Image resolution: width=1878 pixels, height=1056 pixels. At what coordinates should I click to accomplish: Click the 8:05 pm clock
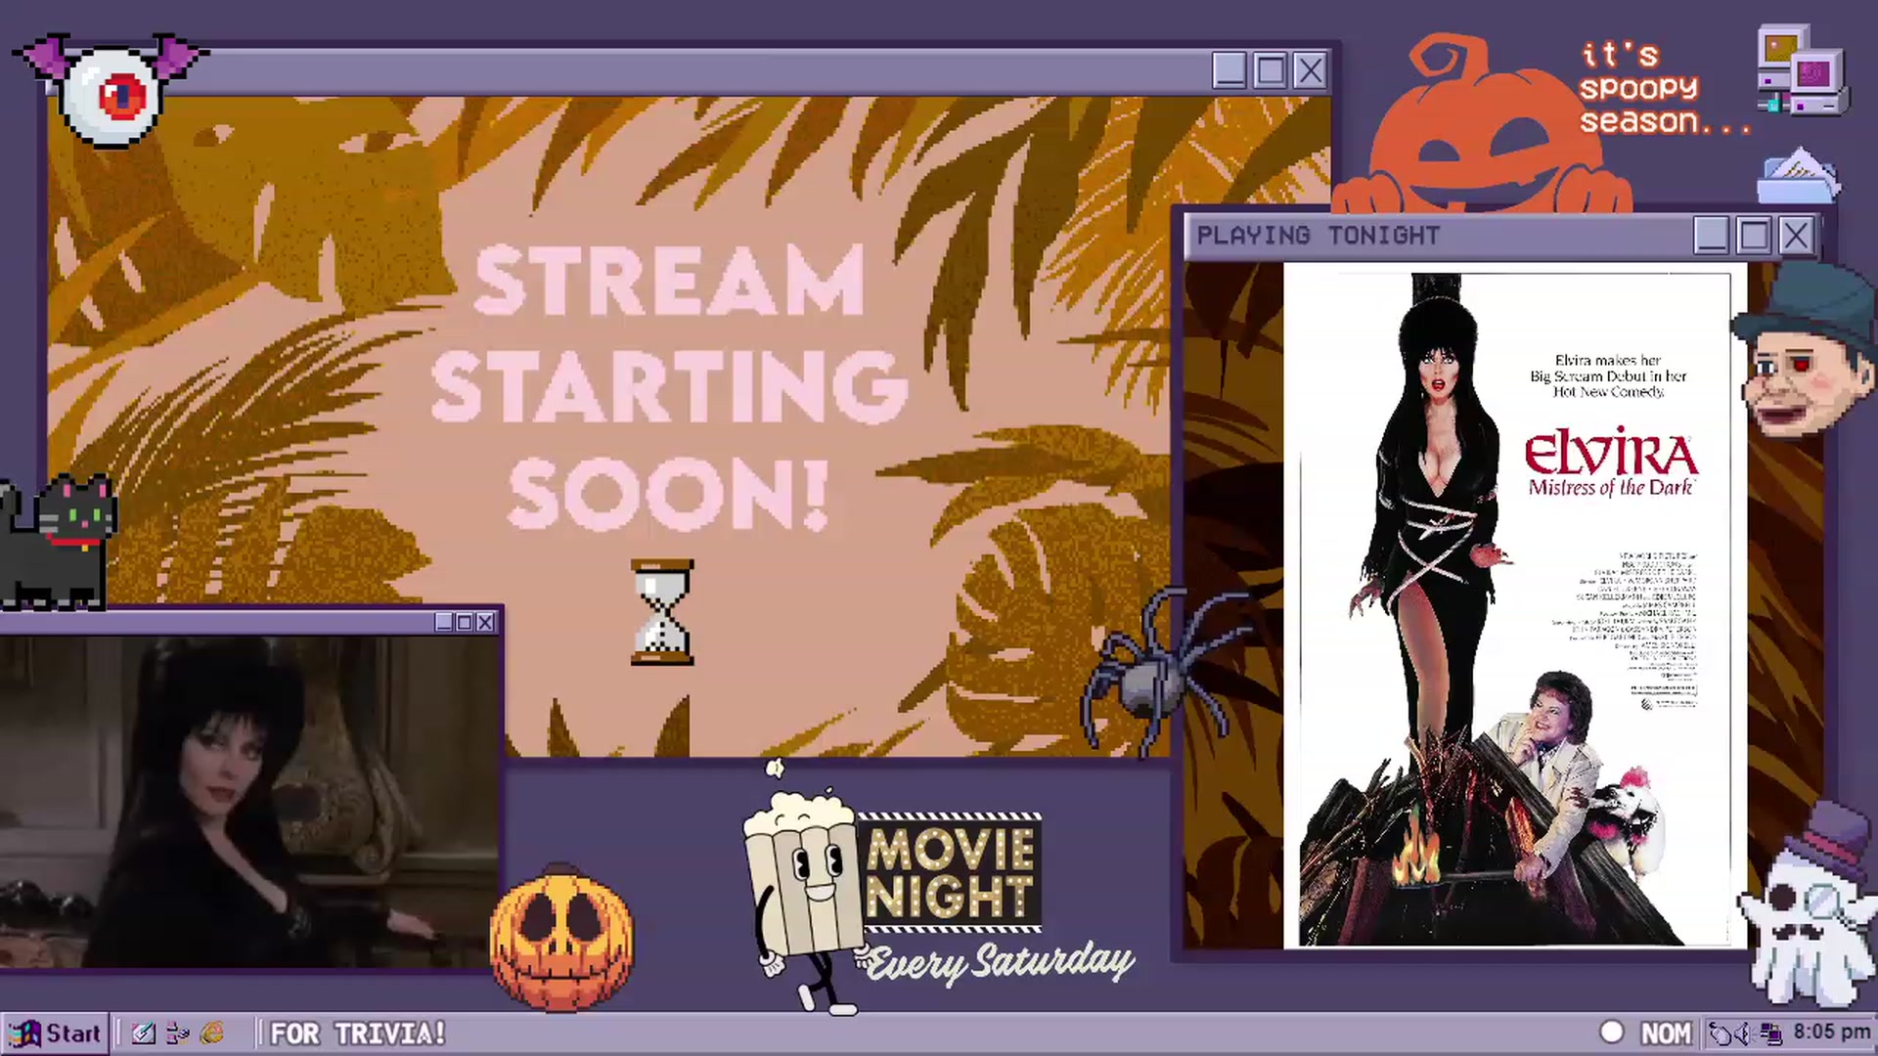1832,1033
